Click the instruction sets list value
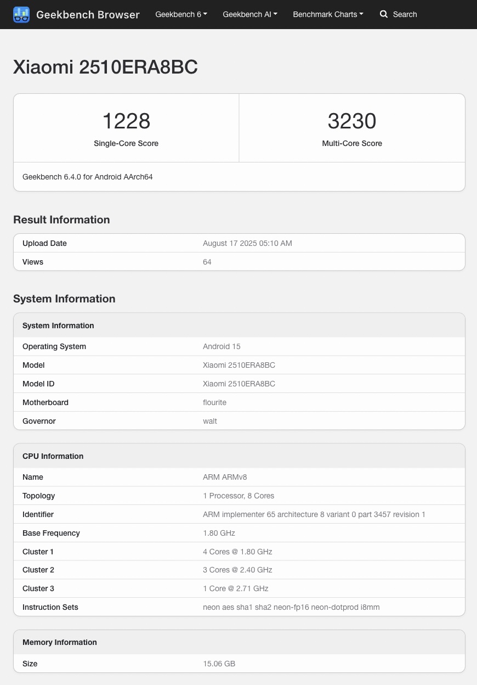This screenshot has width=477, height=685. pos(291,607)
